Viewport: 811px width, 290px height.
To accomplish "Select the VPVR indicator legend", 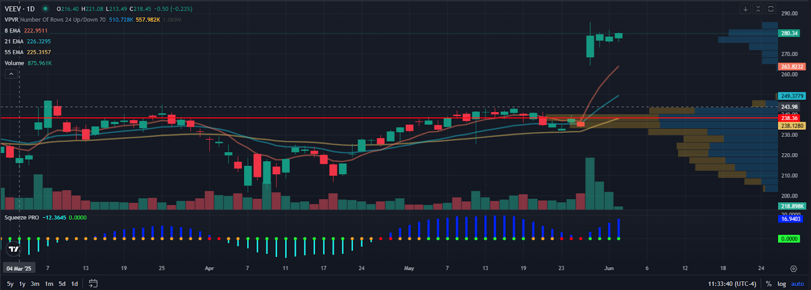I will 12,20.
